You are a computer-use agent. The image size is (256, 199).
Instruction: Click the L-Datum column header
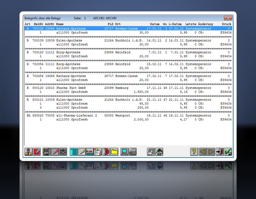coord(175,24)
